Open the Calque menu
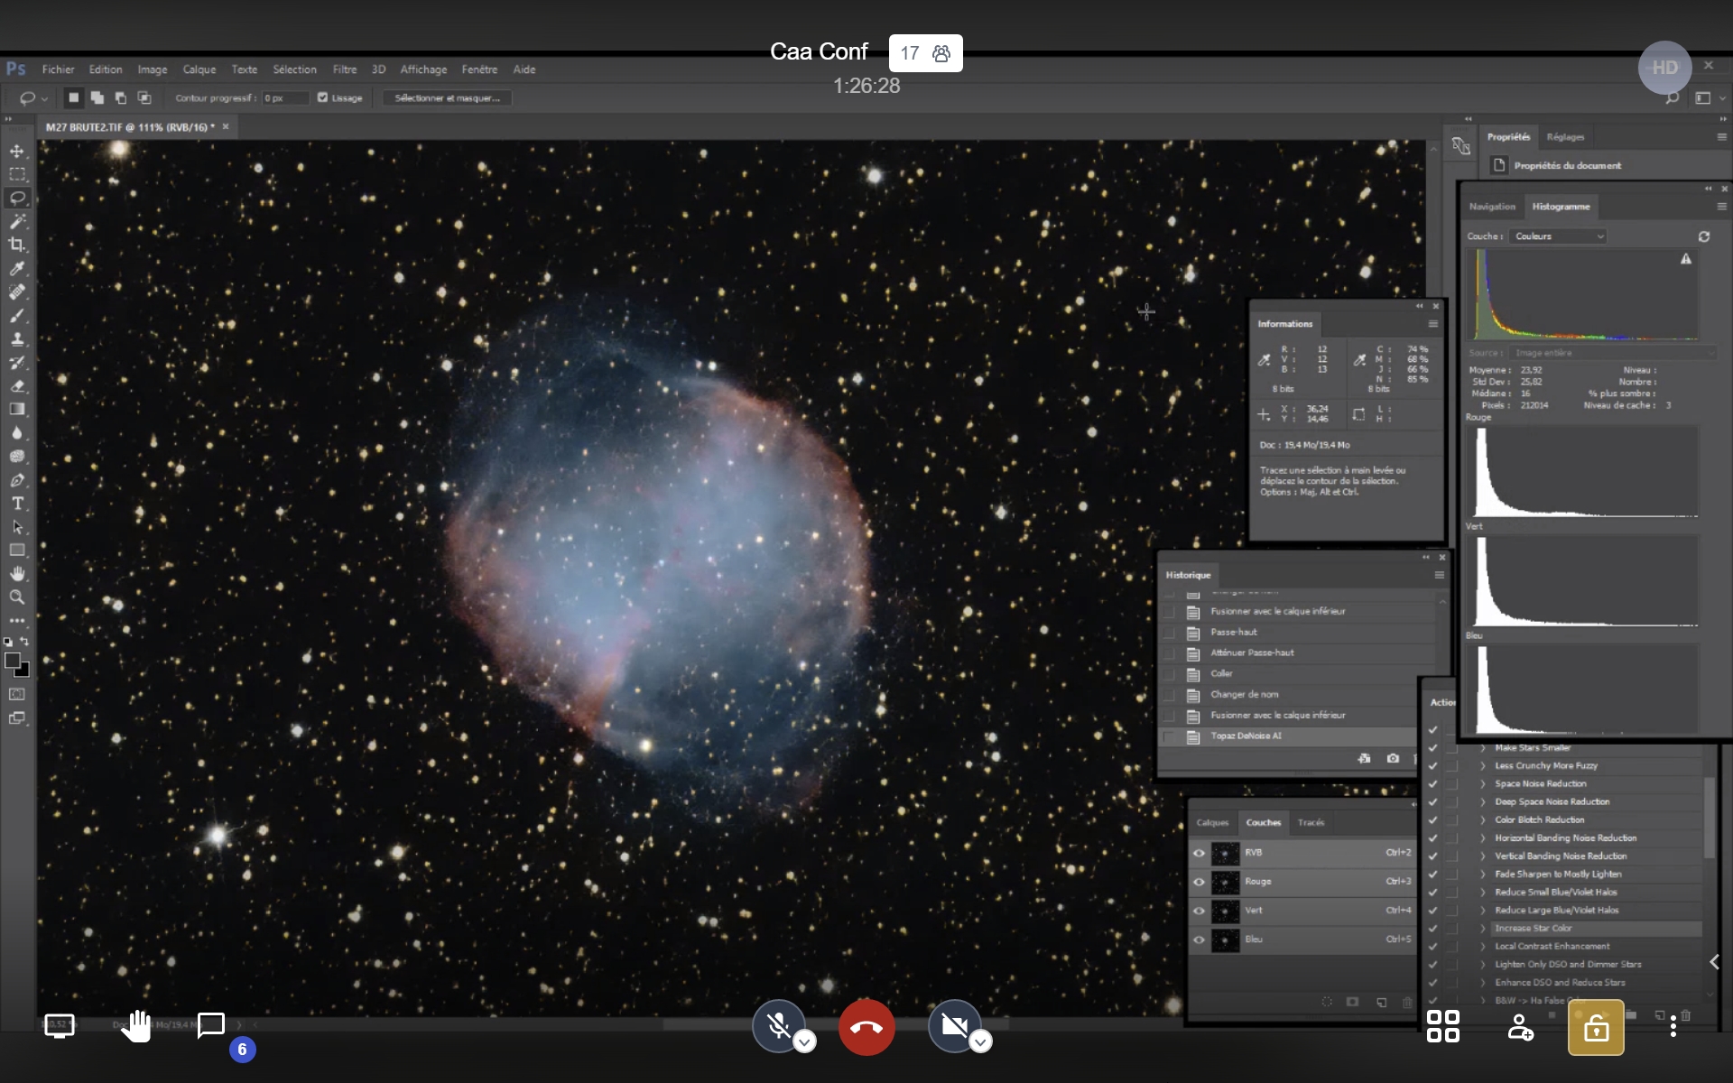 click(x=199, y=69)
